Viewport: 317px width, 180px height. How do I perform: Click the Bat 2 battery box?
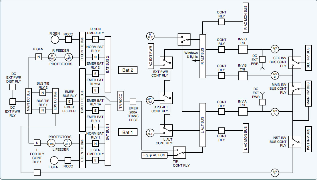tap(128, 70)
